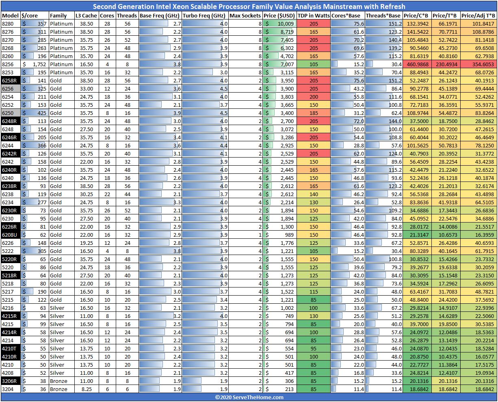Select the 200 TDP cell for 6254

(314, 97)
